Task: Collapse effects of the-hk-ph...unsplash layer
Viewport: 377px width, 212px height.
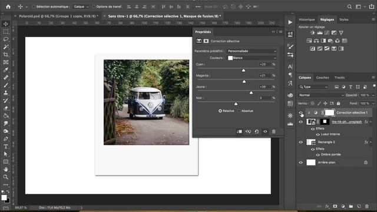Action: coord(371,122)
